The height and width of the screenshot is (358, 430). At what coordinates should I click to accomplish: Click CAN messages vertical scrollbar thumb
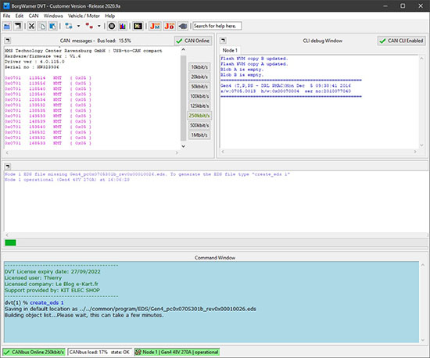[184, 98]
